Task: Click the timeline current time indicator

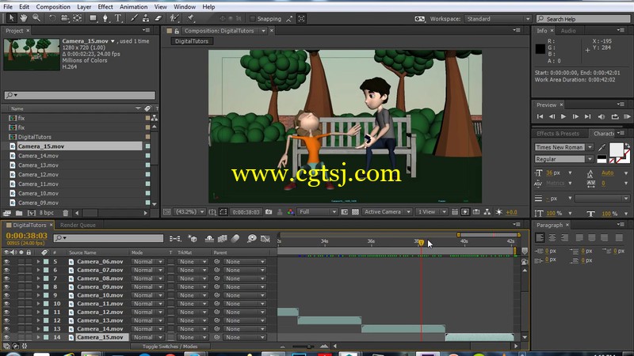Action: click(421, 243)
